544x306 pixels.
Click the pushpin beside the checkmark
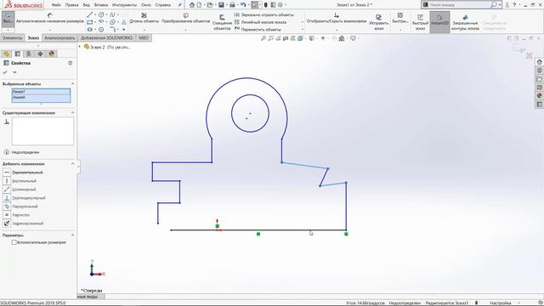(14, 72)
